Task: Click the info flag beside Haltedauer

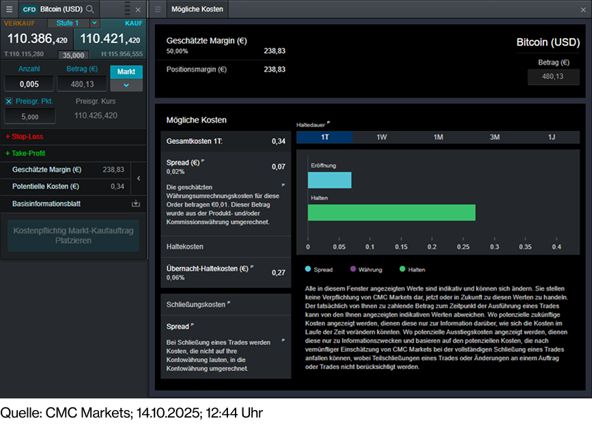Action: (x=328, y=123)
